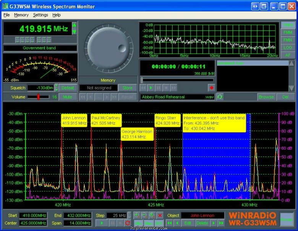The image size is (298, 231).
Task: Select the George Harrison 423.114 MHz marker
Action: (137, 134)
